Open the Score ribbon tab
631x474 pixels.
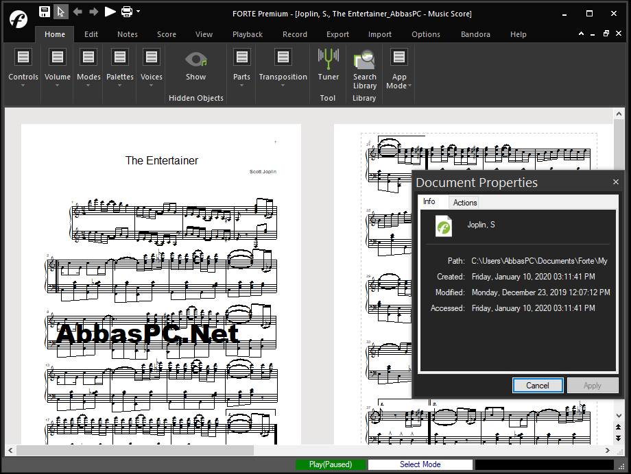click(167, 34)
